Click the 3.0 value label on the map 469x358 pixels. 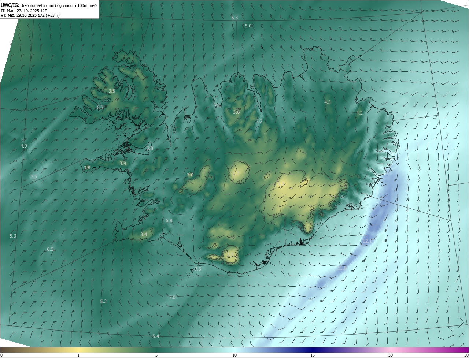[190, 175]
